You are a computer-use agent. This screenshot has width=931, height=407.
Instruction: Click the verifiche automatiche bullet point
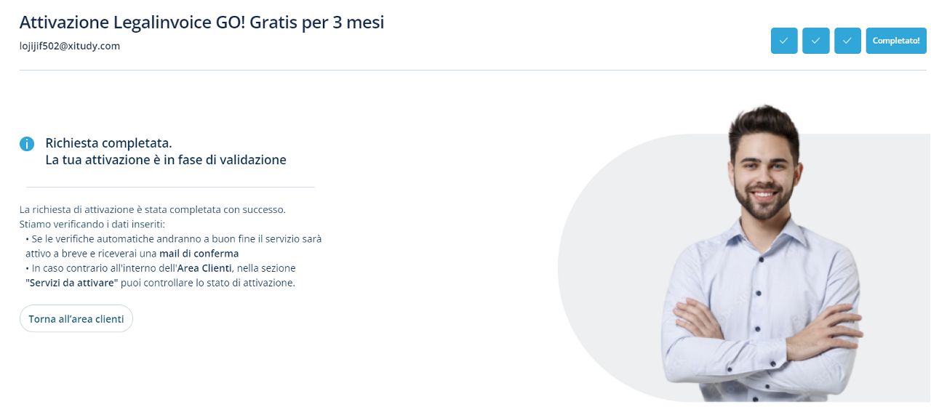coord(175,238)
